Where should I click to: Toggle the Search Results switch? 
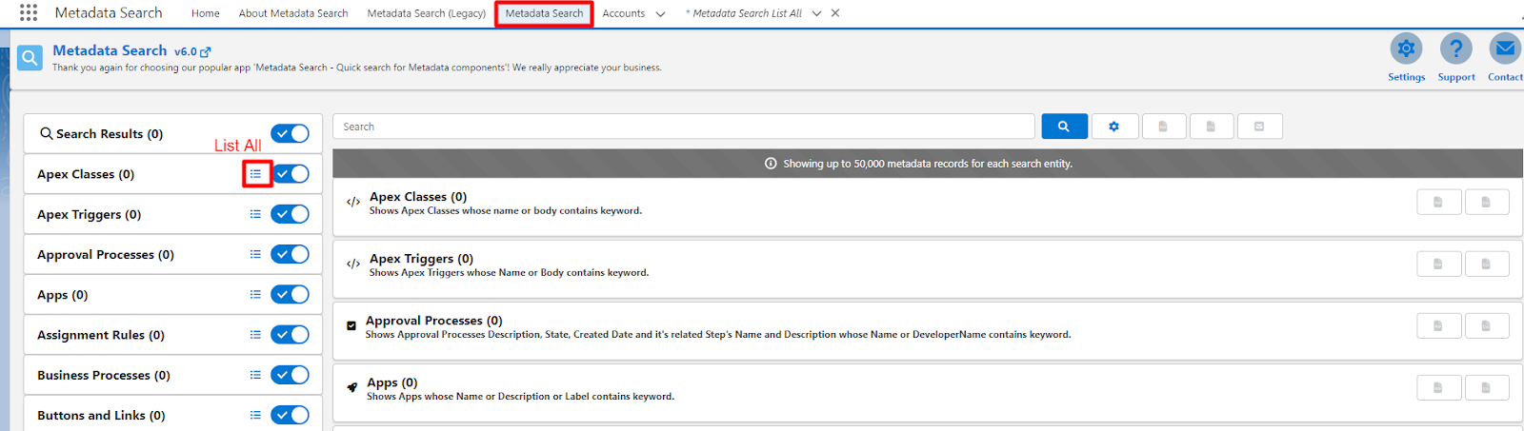(x=290, y=133)
